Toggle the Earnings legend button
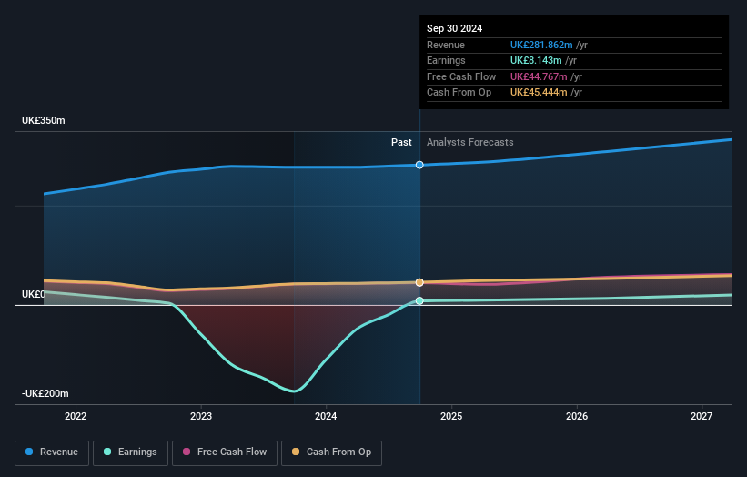This screenshot has height=477, width=747. pos(130,452)
